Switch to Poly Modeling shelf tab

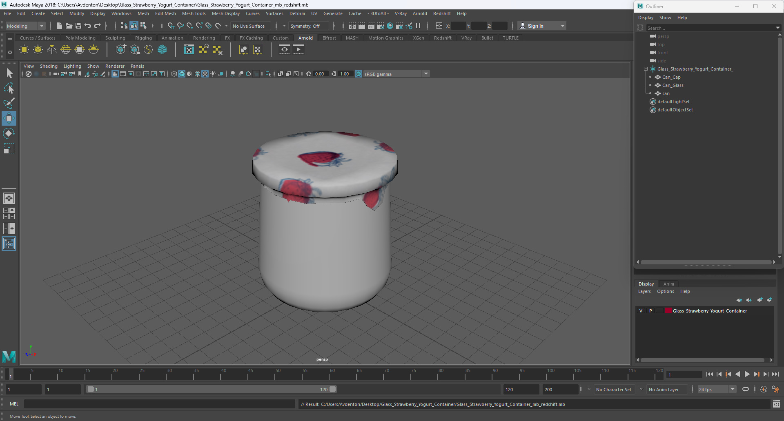[x=80, y=38]
